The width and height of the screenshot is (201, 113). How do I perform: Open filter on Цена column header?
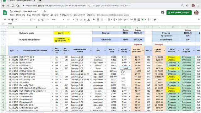tap(151, 51)
